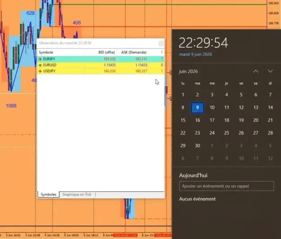Click the ! spread column header
The height and width of the screenshot is (239, 281).
coord(162,52)
